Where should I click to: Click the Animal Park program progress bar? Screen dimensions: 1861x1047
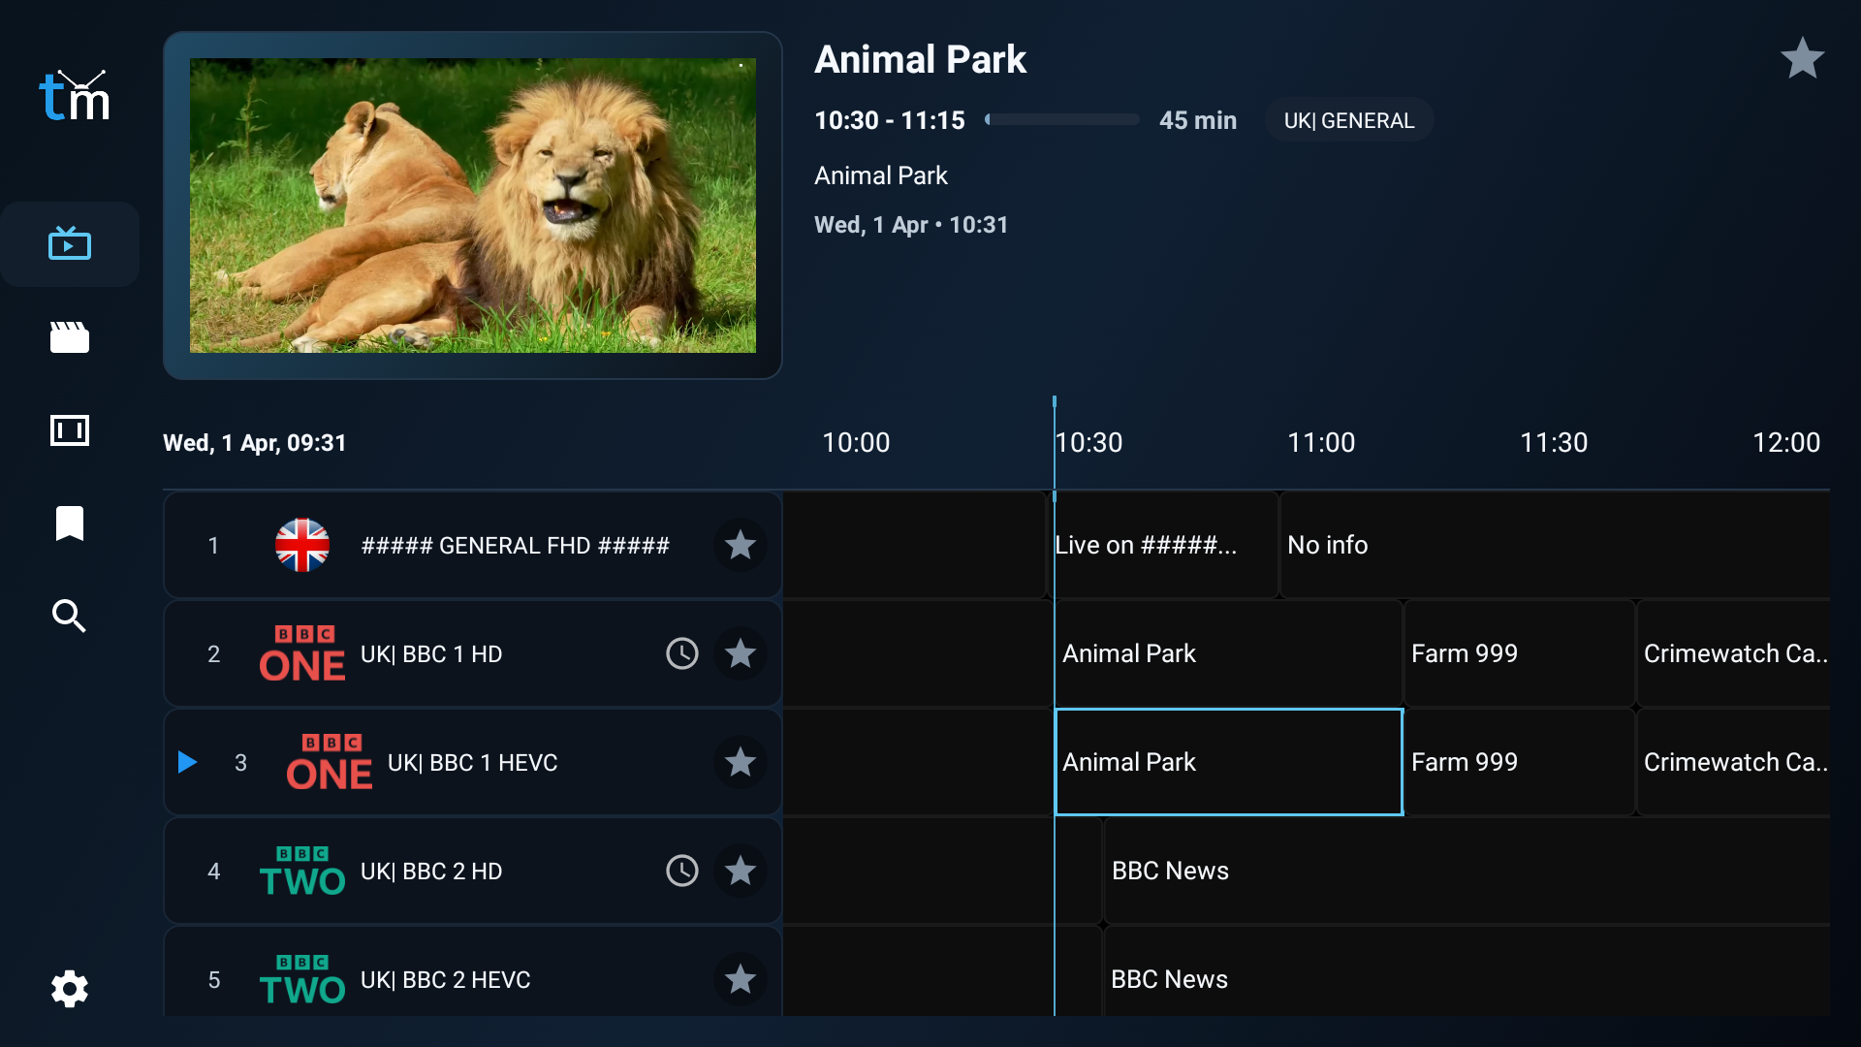click(x=1062, y=119)
